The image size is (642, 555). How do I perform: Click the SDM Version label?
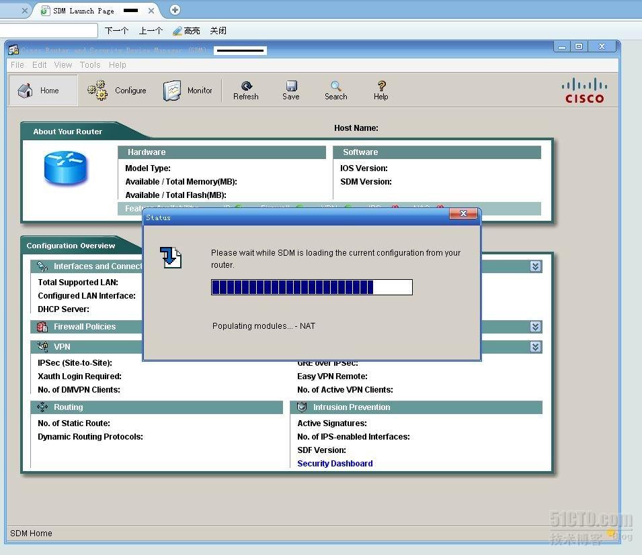tap(366, 181)
